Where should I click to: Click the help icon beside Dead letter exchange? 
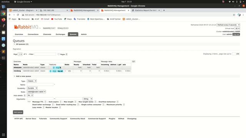tap(53, 105)
